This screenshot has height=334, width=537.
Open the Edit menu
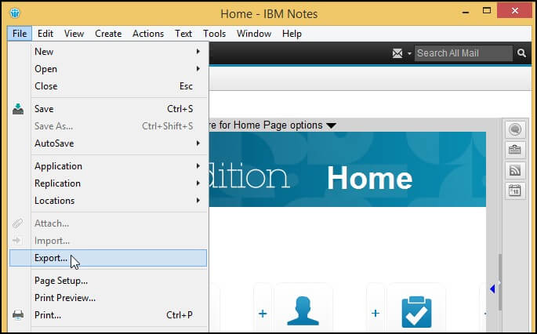(45, 34)
